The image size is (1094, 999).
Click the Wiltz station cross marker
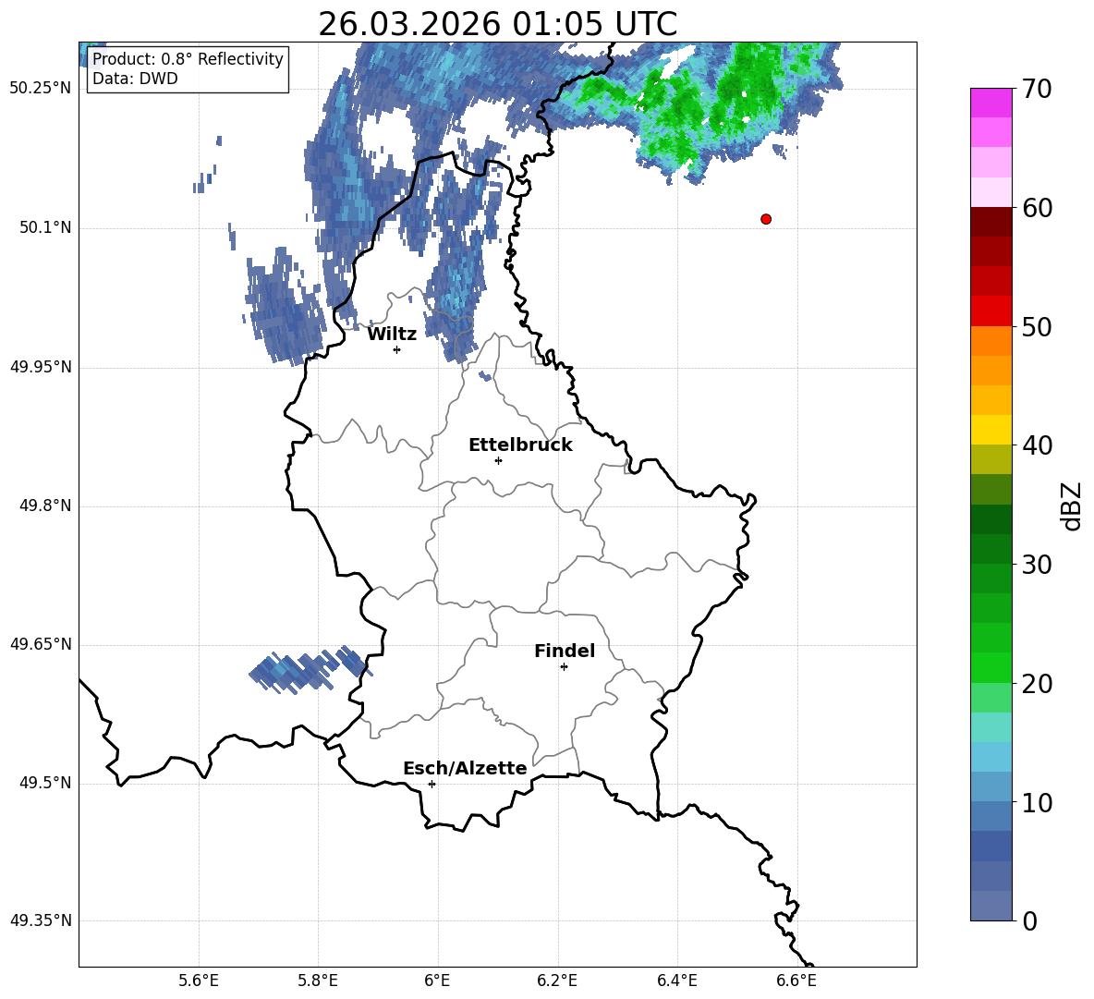click(397, 349)
